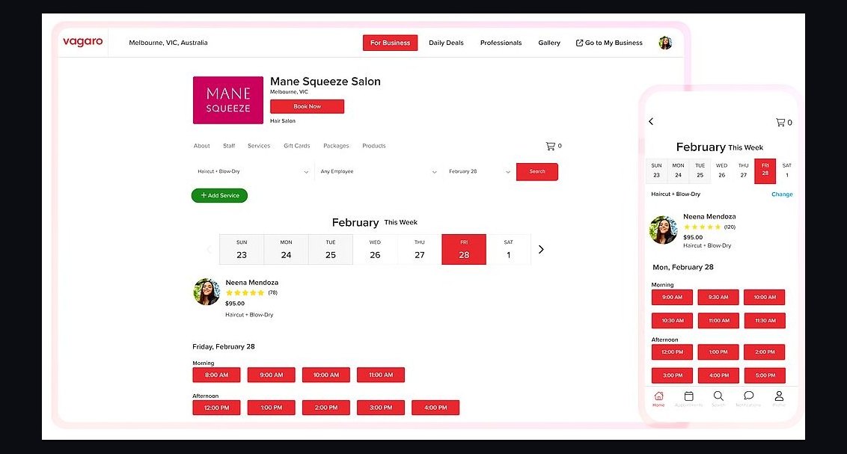Switch to the Staff tab
Screen dimensions: 847x454
[x=229, y=146]
